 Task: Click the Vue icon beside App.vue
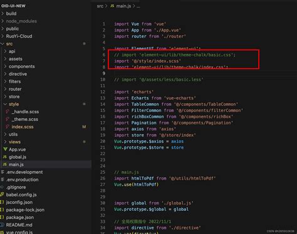pos(5,150)
